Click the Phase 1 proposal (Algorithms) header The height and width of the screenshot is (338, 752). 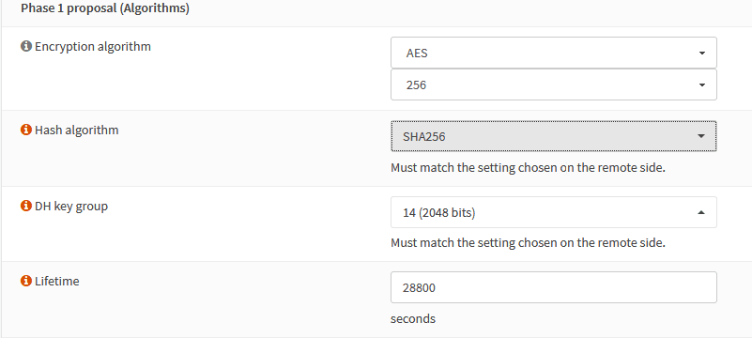click(105, 8)
